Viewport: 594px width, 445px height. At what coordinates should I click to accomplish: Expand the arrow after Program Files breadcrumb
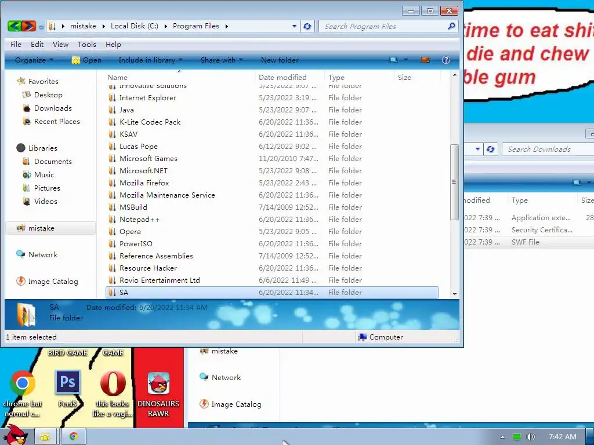(227, 26)
